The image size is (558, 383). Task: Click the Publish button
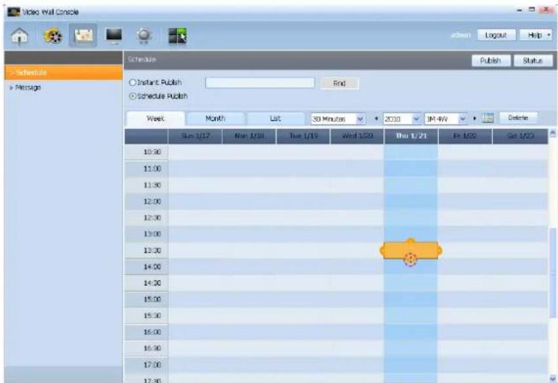[490, 60]
